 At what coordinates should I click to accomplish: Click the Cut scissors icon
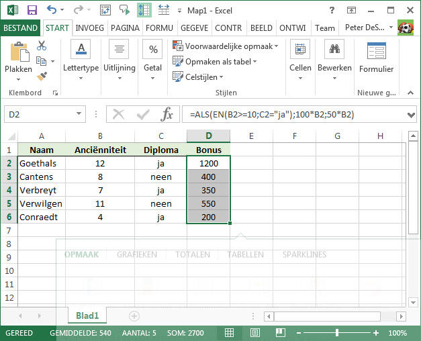pyautogui.click(x=42, y=46)
